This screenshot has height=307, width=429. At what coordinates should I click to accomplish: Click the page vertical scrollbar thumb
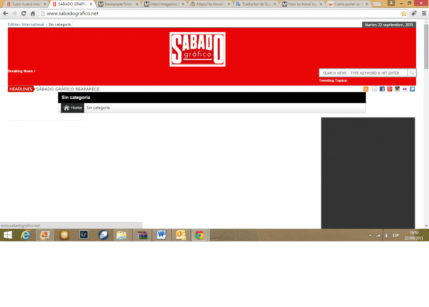426,46
